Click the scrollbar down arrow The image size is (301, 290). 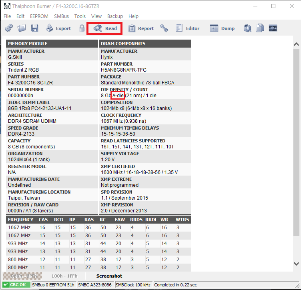coord(296,264)
